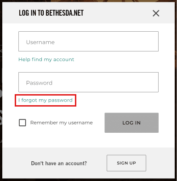The width and height of the screenshot is (177, 181).
Task: Select the Username placeholder text
Action: pos(40,42)
